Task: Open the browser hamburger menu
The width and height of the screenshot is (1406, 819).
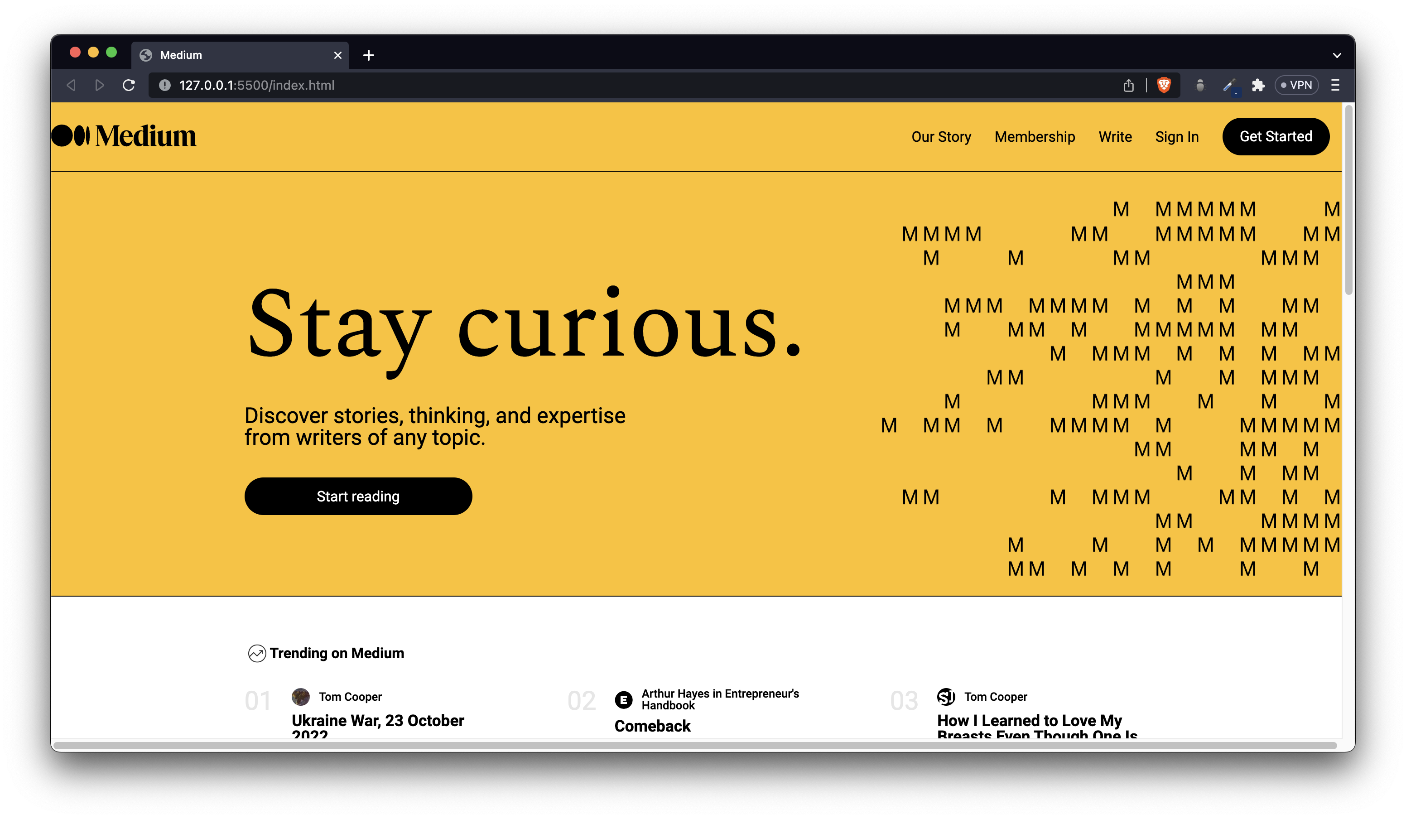Action: pyautogui.click(x=1335, y=85)
